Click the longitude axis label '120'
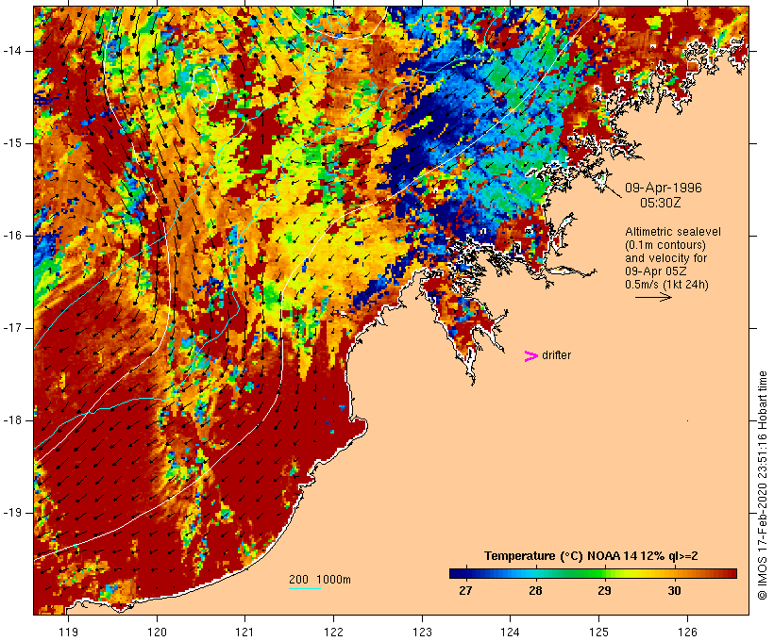The height and width of the screenshot is (641, 774). click(x=157, y=632)
